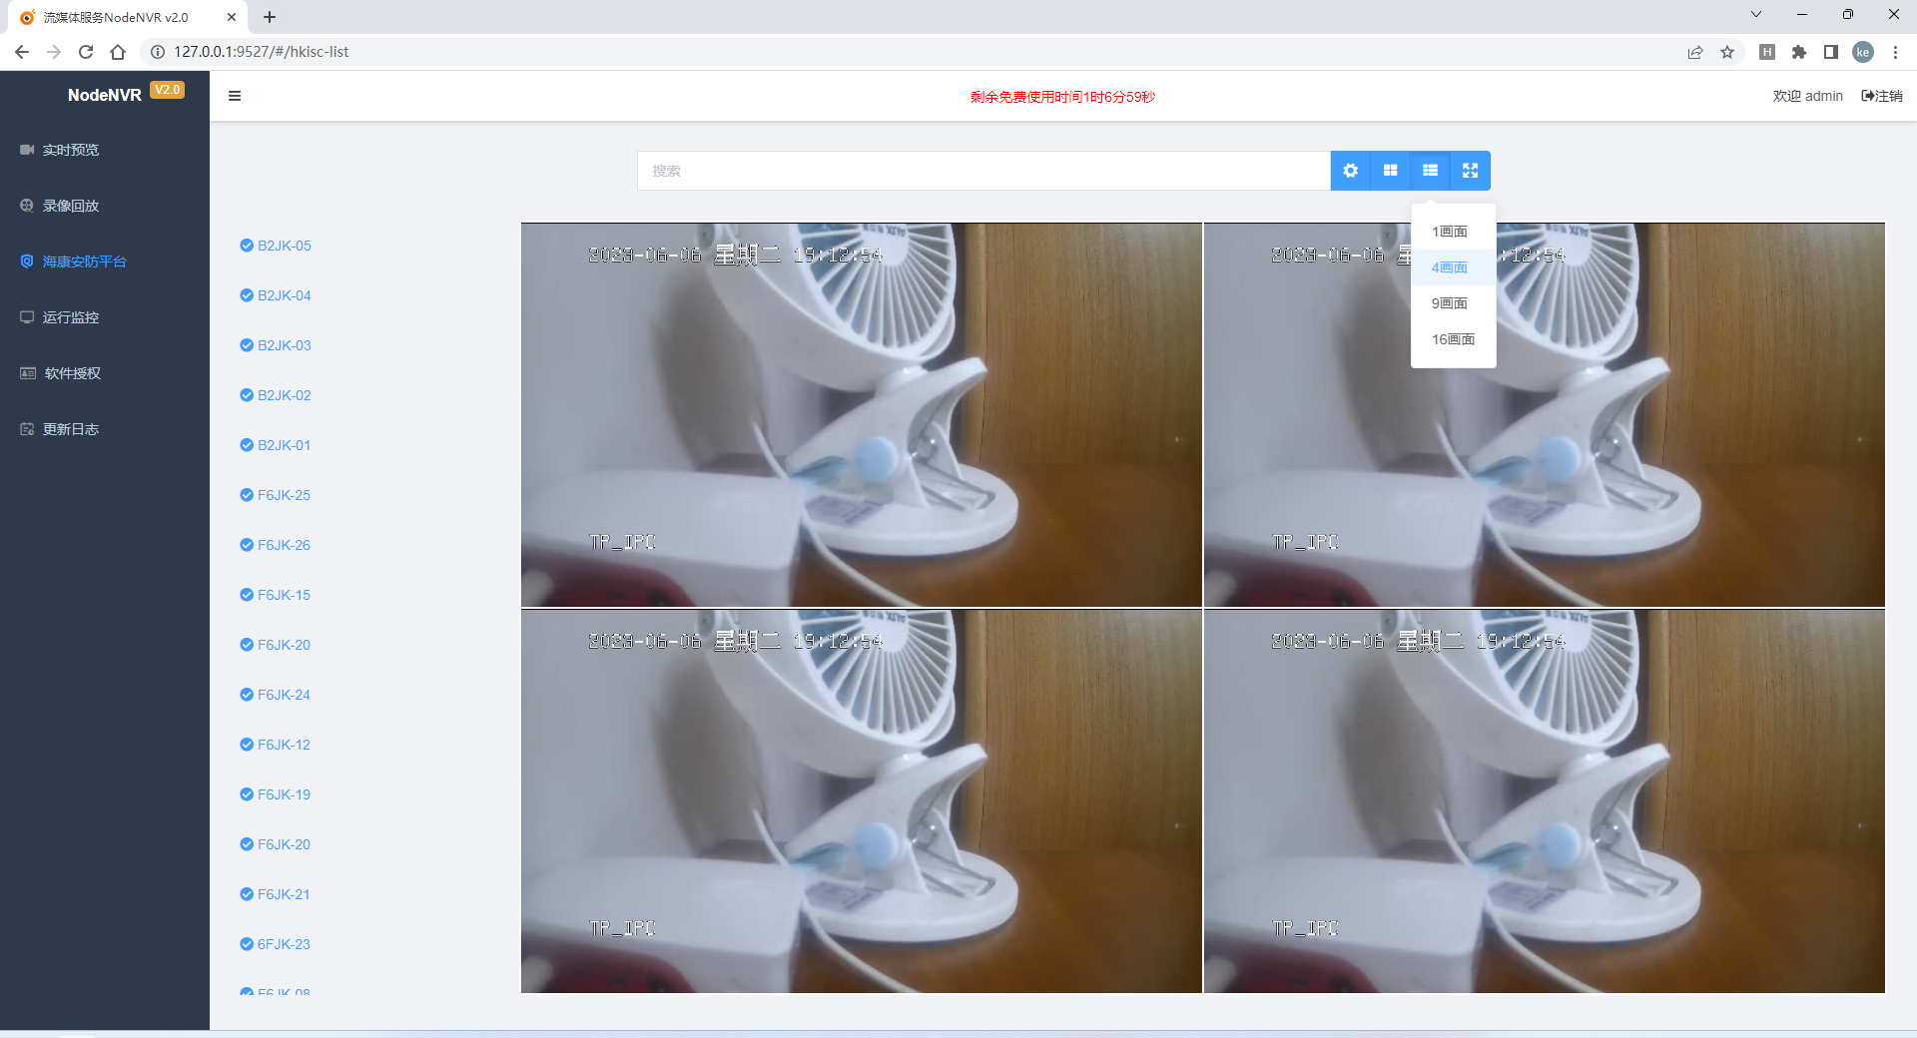Switch to the list view icon

click(1430, 171)
